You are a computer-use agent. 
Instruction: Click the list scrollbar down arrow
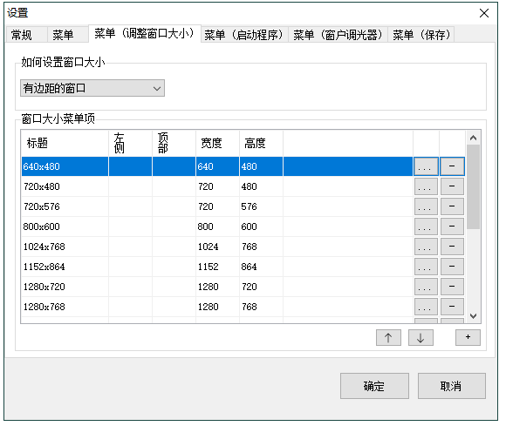pyautogui.click(x=474, y=315)
